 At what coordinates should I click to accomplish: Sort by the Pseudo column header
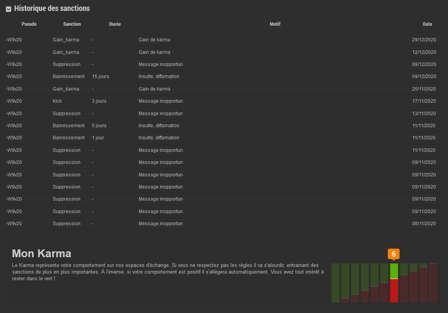29,24
